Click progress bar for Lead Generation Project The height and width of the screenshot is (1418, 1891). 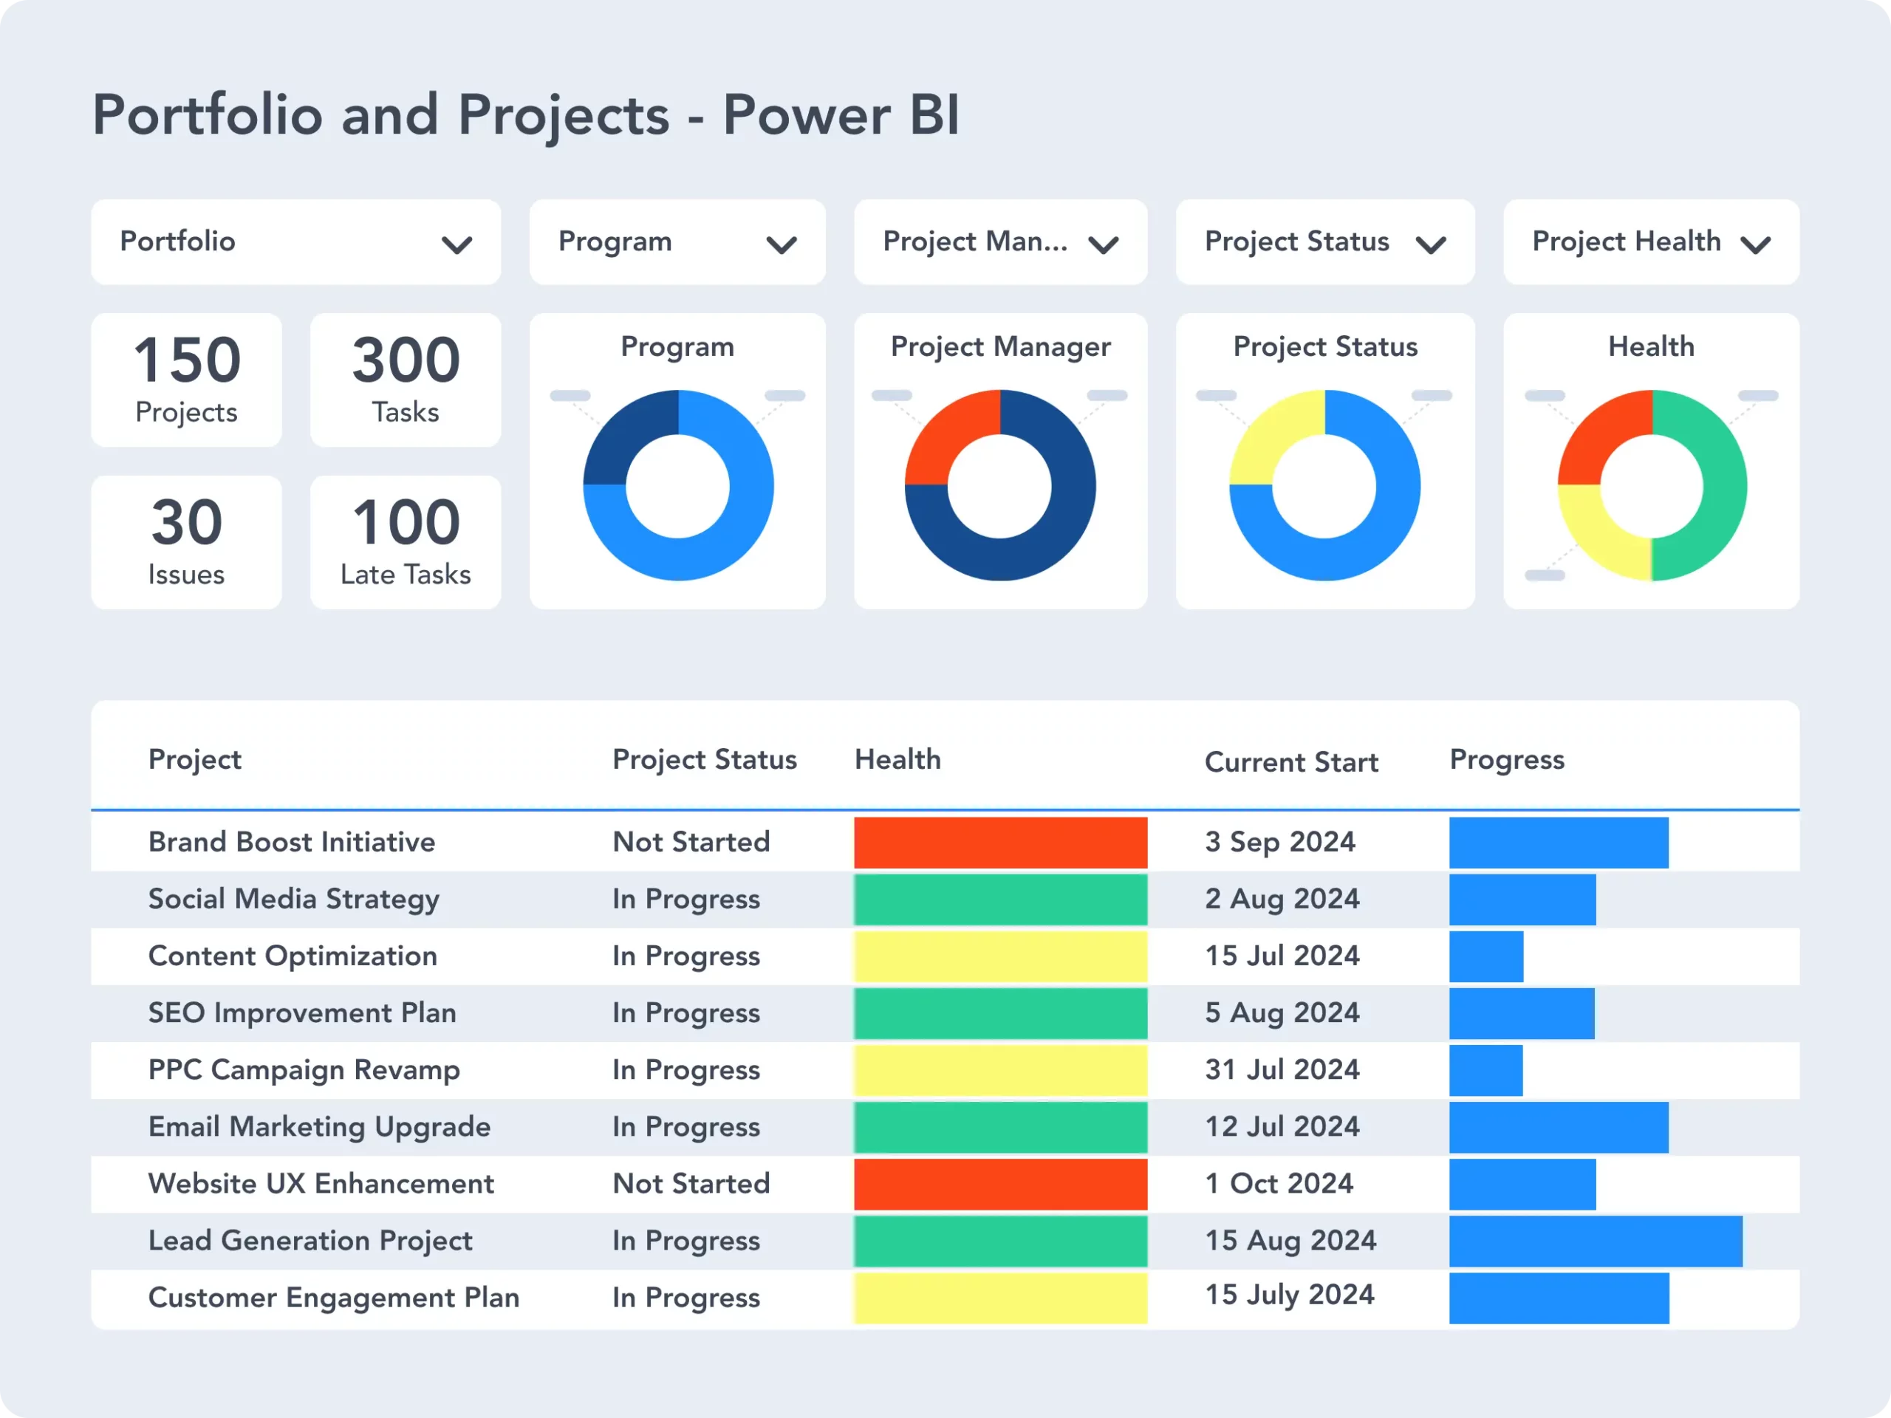pos(1596,1241)
